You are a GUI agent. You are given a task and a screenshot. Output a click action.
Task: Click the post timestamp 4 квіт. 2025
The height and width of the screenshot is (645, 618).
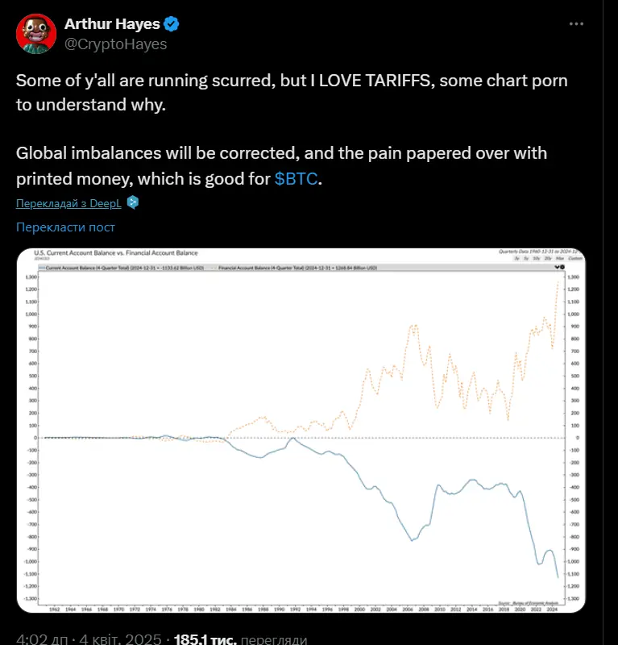coord(120,639)
